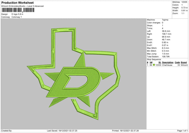The image size is (189, 133).
Task: Click the Colors value 1
Action: [182, 5]
